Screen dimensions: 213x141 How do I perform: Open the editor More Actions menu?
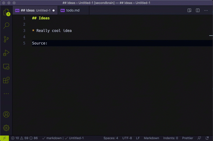pyautogui.click(x=206, y=10)
